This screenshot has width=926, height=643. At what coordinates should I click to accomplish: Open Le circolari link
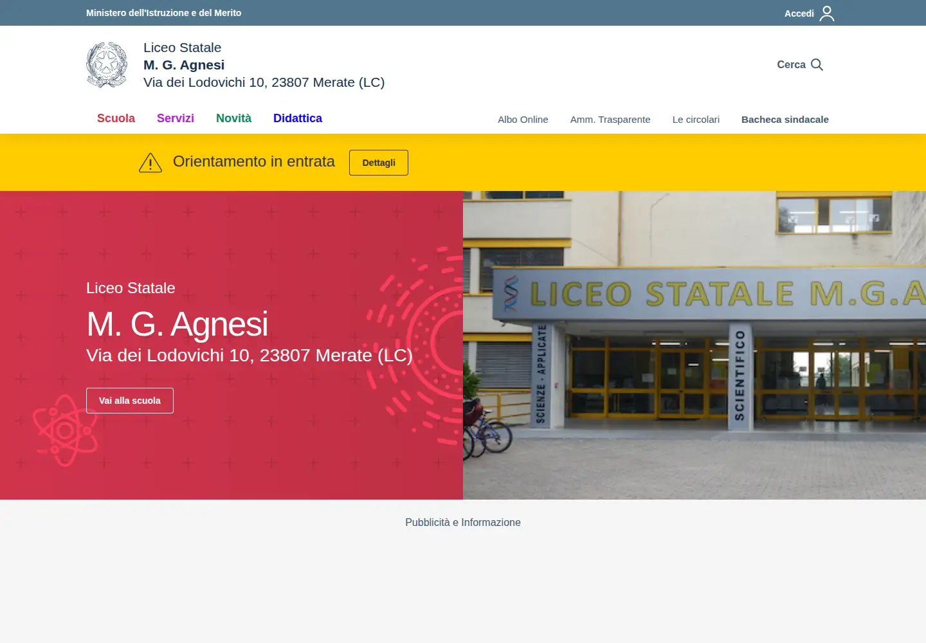(x=696, y=120)
